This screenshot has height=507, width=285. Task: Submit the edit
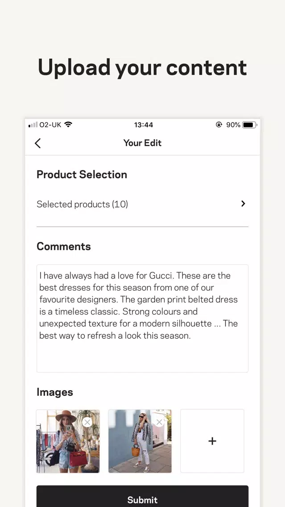143,496
